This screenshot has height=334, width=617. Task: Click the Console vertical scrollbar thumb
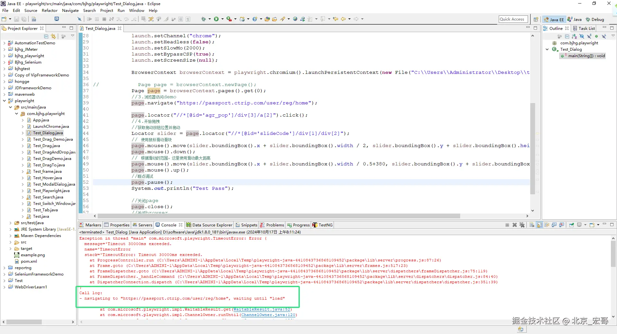[613, 254]
